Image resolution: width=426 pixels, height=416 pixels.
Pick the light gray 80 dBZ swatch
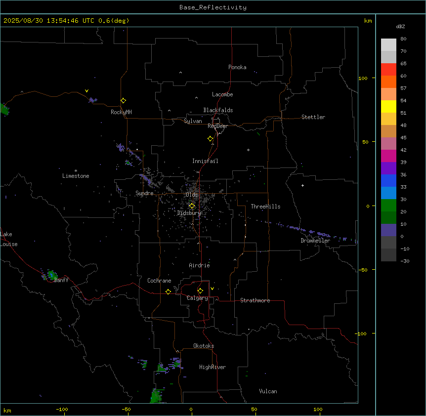click(x=388, y=45)
